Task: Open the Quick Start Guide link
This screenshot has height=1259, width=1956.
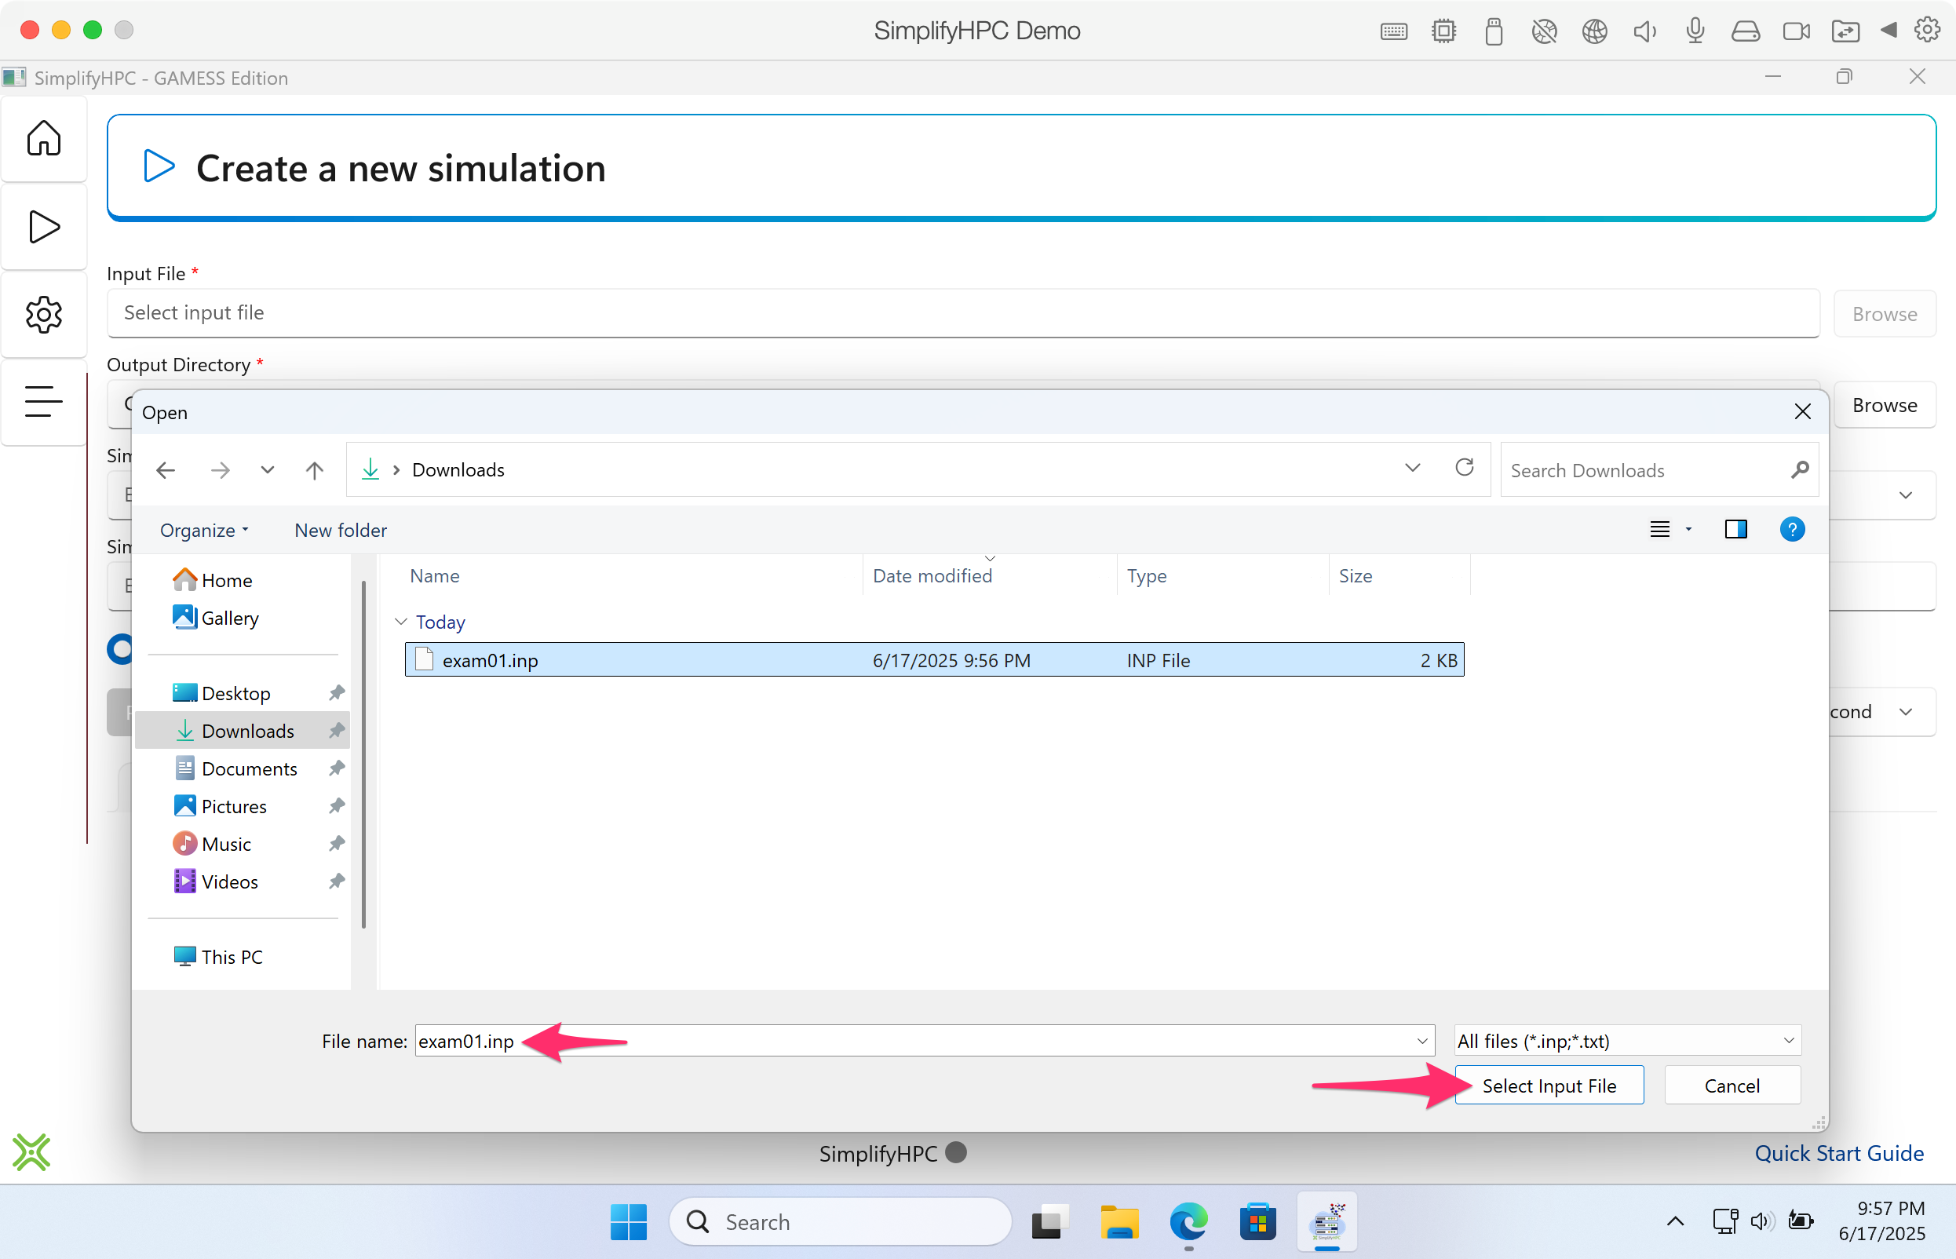Action: point(1838,1153)
